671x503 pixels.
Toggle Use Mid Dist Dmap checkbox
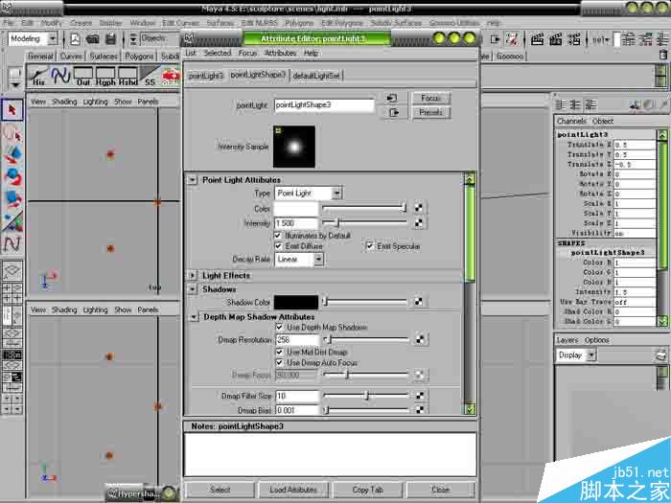[x=280, y=352]
